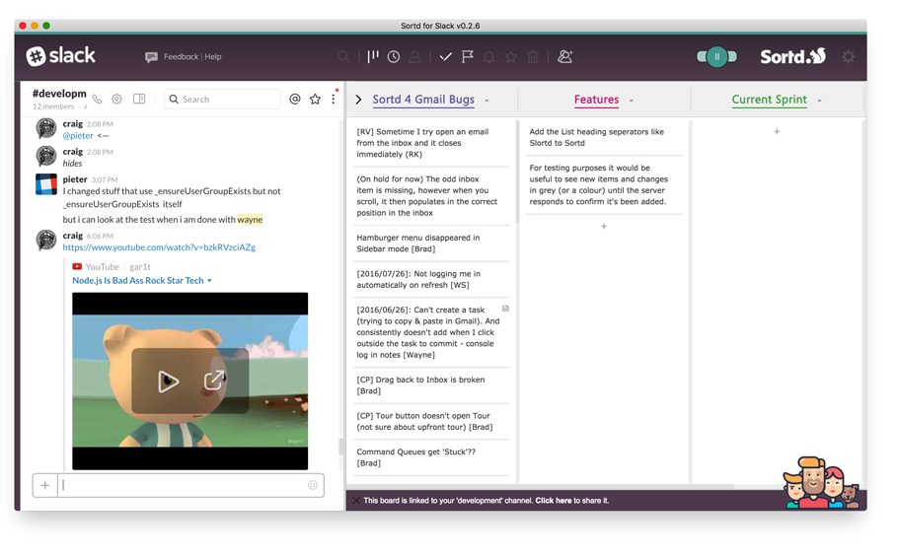Open Drag back to Inbox is broken card
Viewport: 900px width, 558px height.
pyautogui.click(x=431, y=385)
